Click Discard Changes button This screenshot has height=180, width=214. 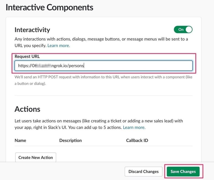point(143,171)
